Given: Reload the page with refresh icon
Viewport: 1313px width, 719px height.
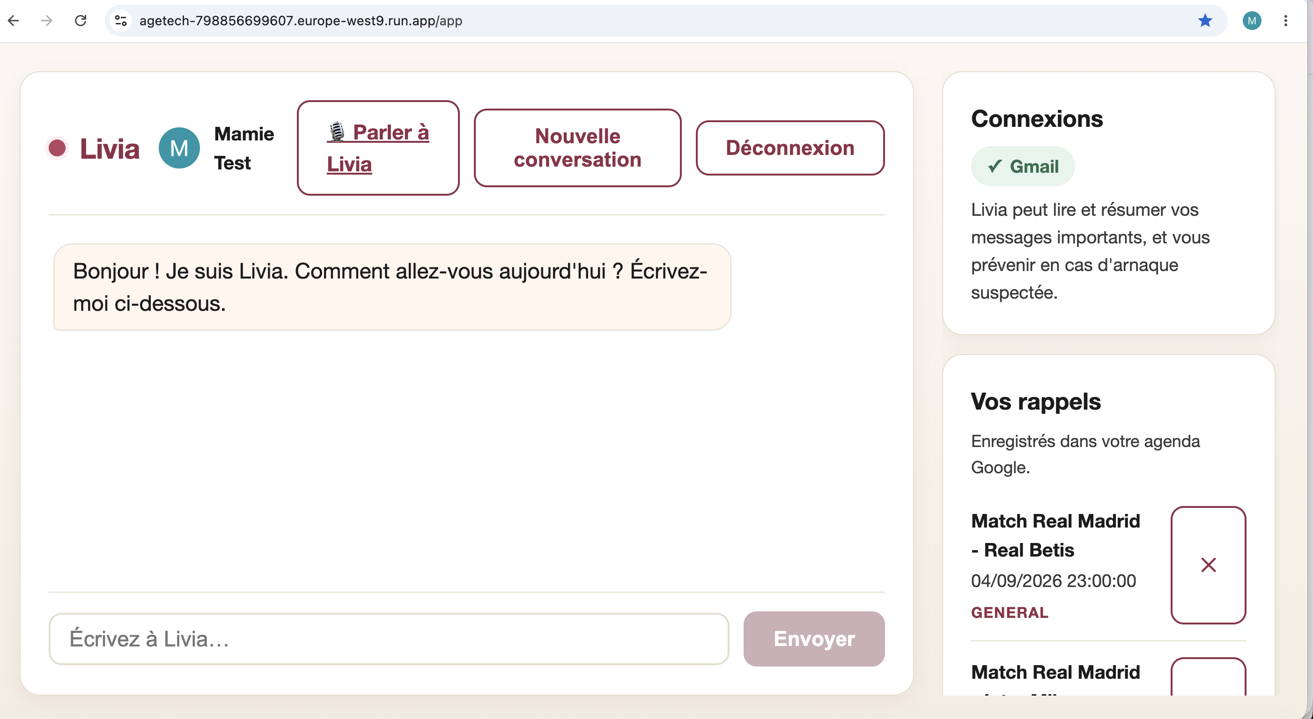Looking at the screenshot, I should [81, 21].
